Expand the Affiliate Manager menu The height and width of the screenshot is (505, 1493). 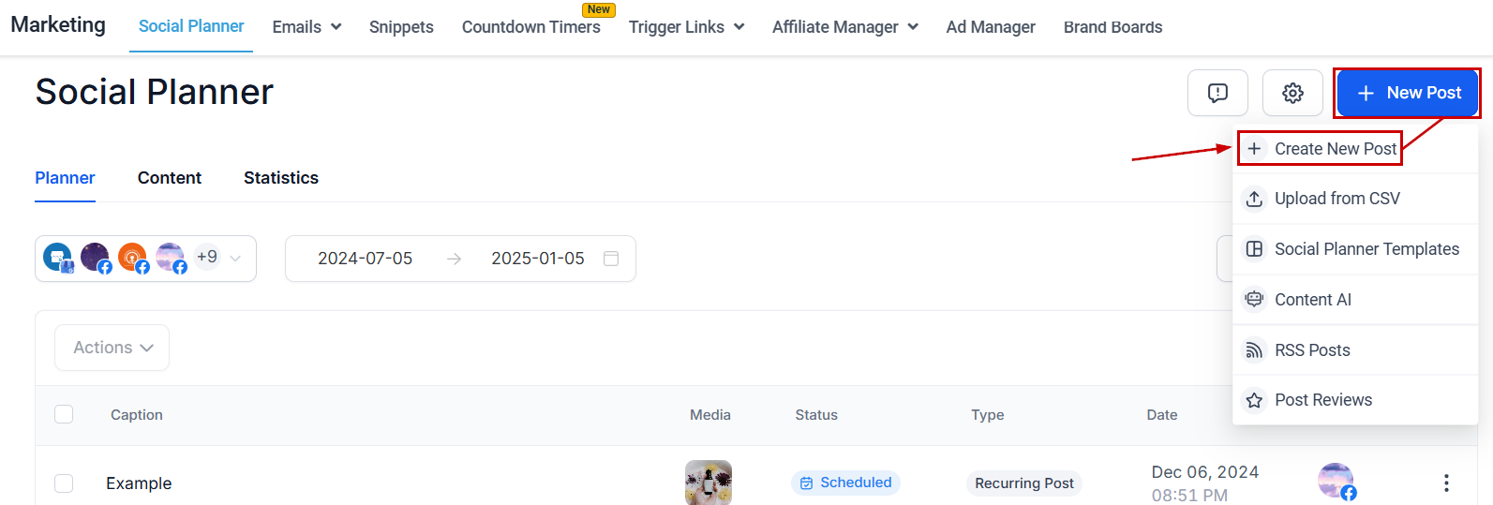844,27
